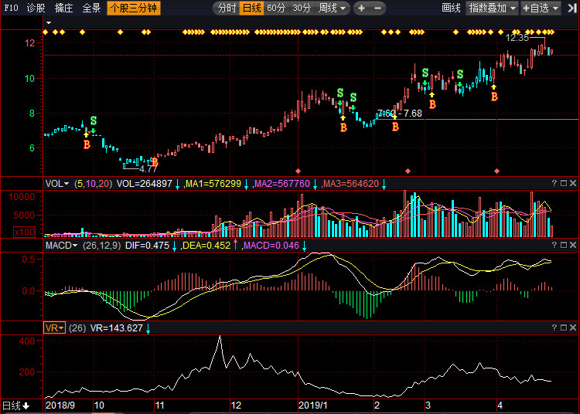This screenshot has width=580, height=414.
Task: Open the MACD indicator selector dropdown
Action: 61,246
